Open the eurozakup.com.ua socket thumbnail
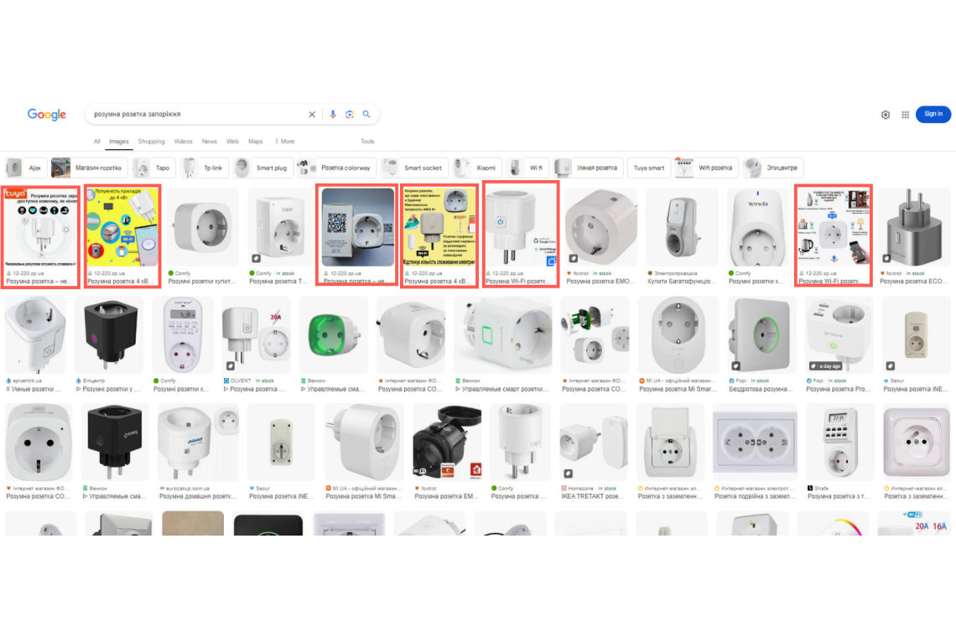This screenshot has width=956, height=637. click(x=199, y=443)
